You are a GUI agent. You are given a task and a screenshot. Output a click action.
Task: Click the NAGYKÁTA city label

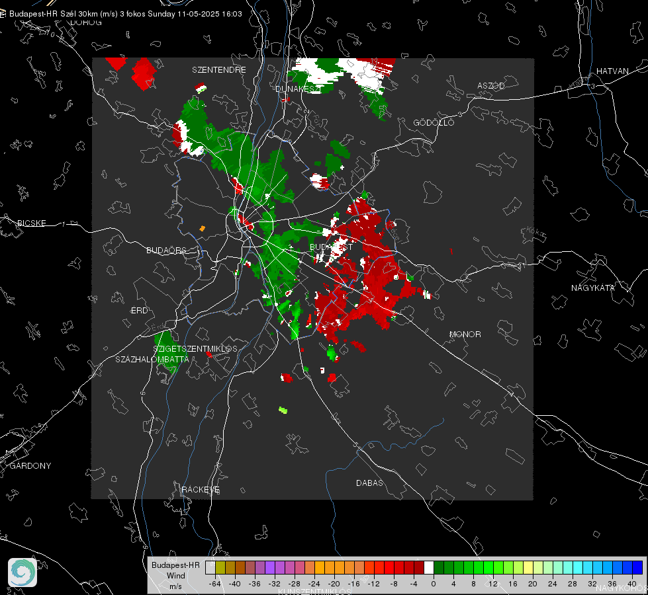coord(592,288)
